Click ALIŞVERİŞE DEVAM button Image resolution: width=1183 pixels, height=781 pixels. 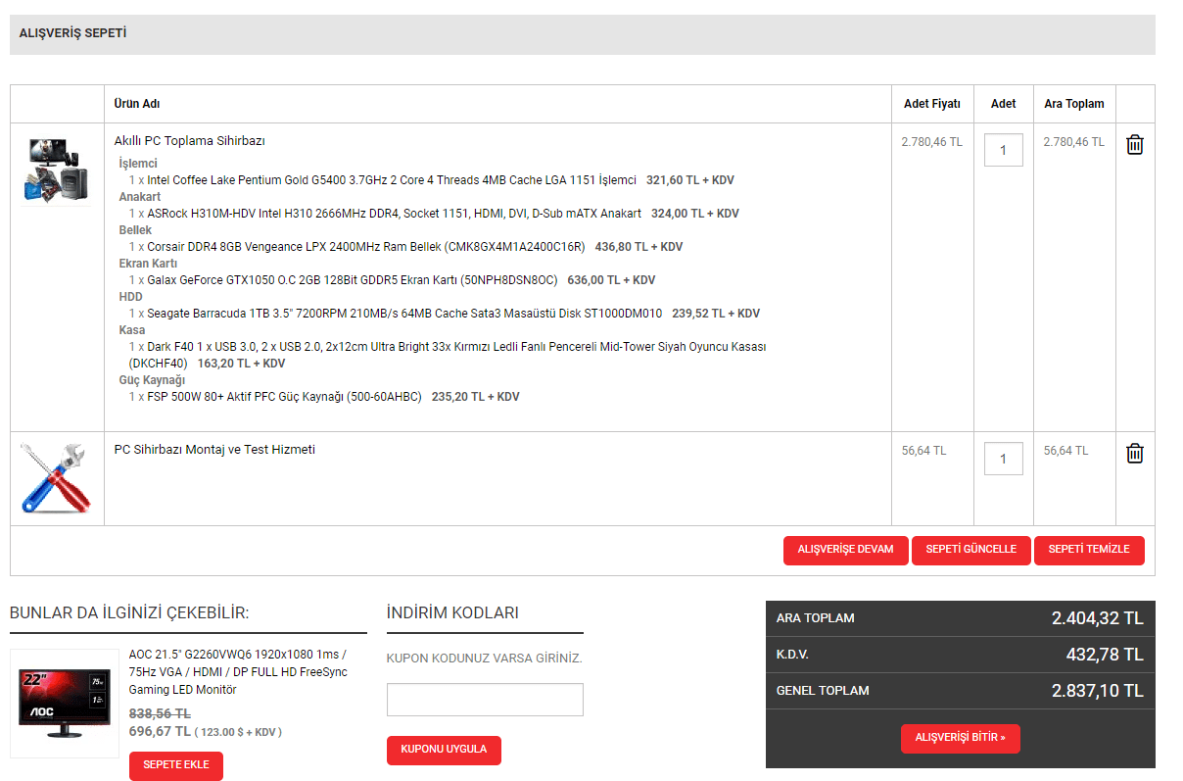846,550
